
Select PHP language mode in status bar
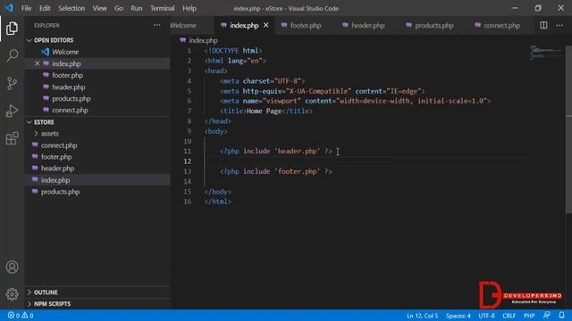coord(529,316)
